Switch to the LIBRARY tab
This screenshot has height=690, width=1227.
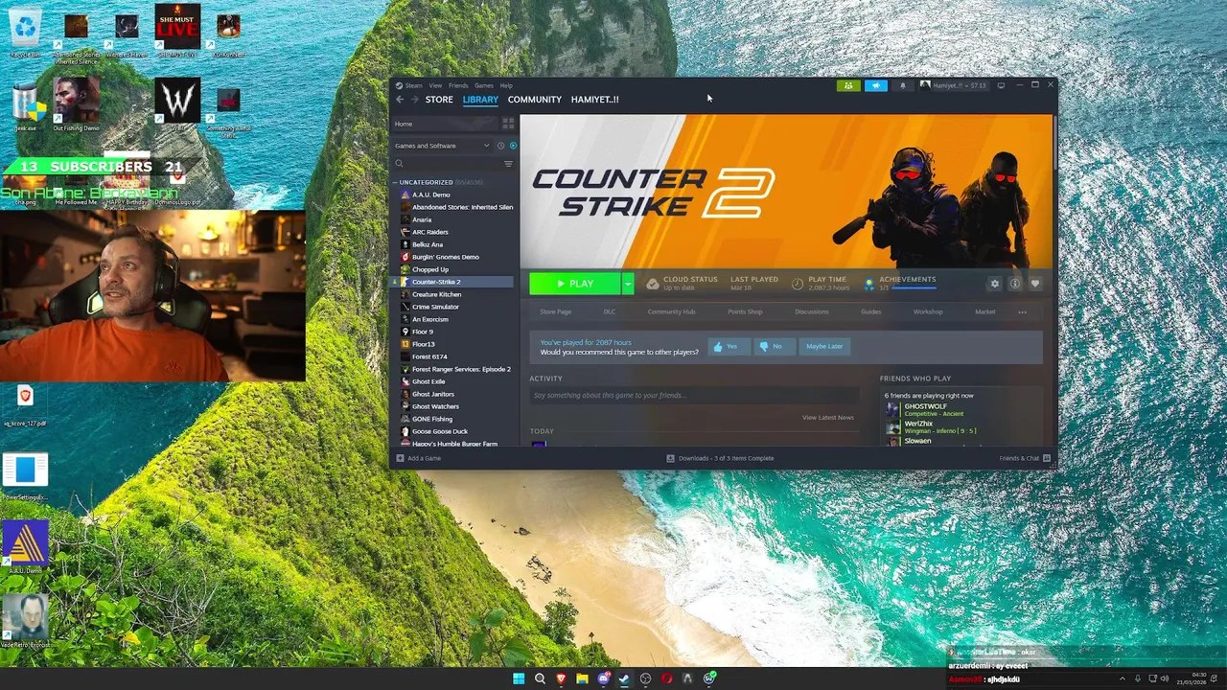tap(480, 100)
